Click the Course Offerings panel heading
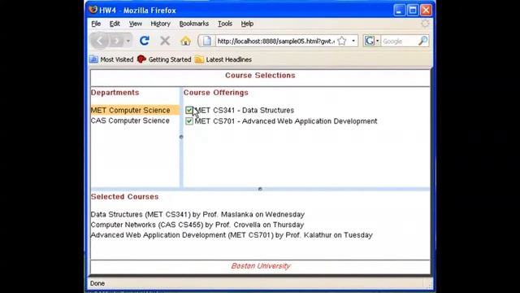Image resolution: width=520 pixels, height=293 pixels. tap(216, 93)
